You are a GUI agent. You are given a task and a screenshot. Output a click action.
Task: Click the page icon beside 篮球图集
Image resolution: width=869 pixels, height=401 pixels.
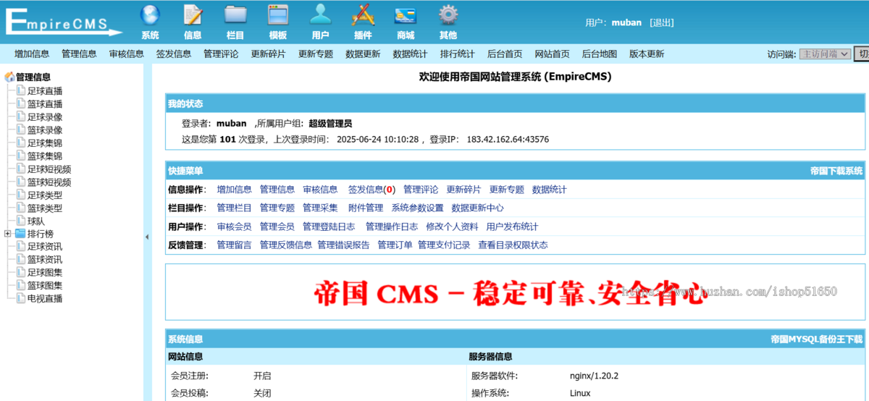(21, 285)
